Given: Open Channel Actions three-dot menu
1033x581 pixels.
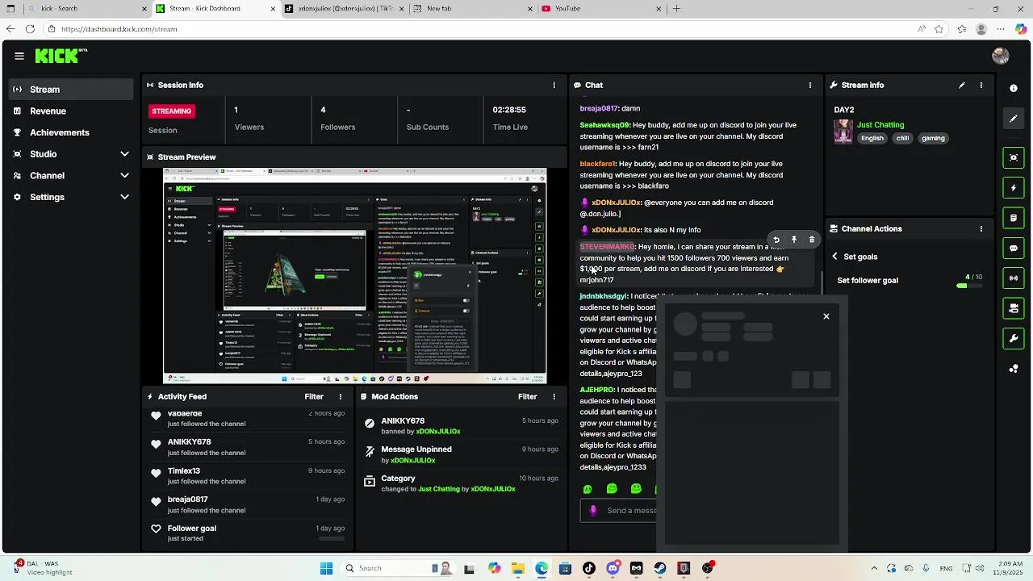Looking at the screenshot, I should 981,228.
